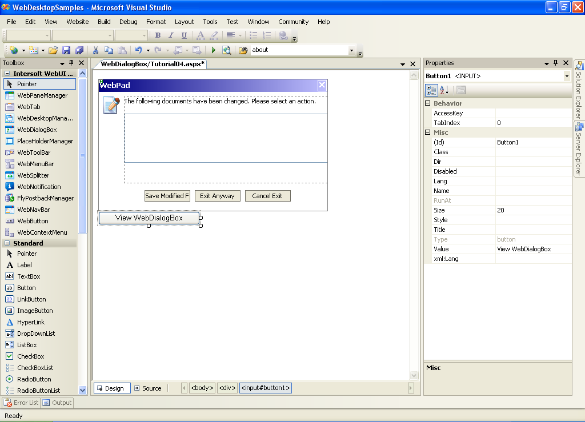Select the WebDialogBox toolbox control
585x422 pixels.
tap(37, 130)
